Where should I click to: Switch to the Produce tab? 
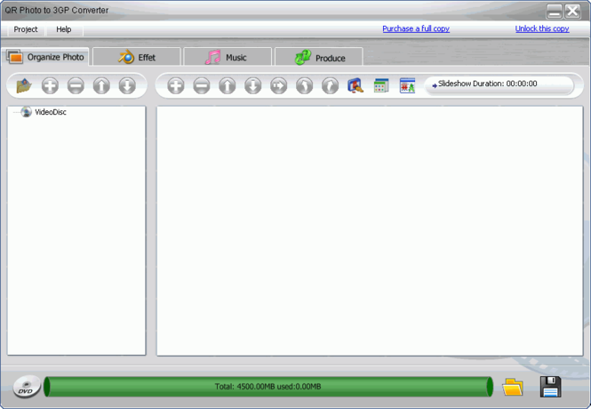319,58
